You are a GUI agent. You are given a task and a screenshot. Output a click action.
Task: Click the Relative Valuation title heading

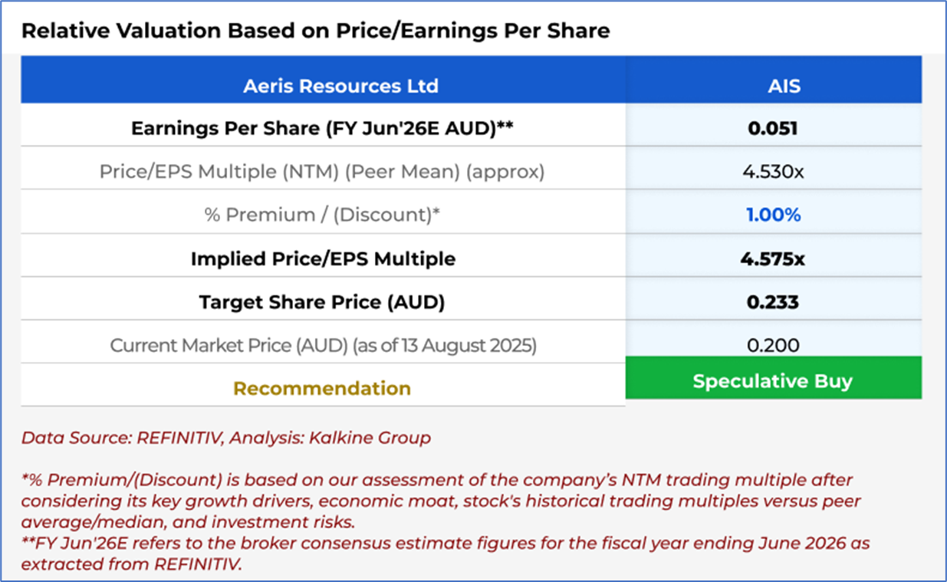point(315,31)
